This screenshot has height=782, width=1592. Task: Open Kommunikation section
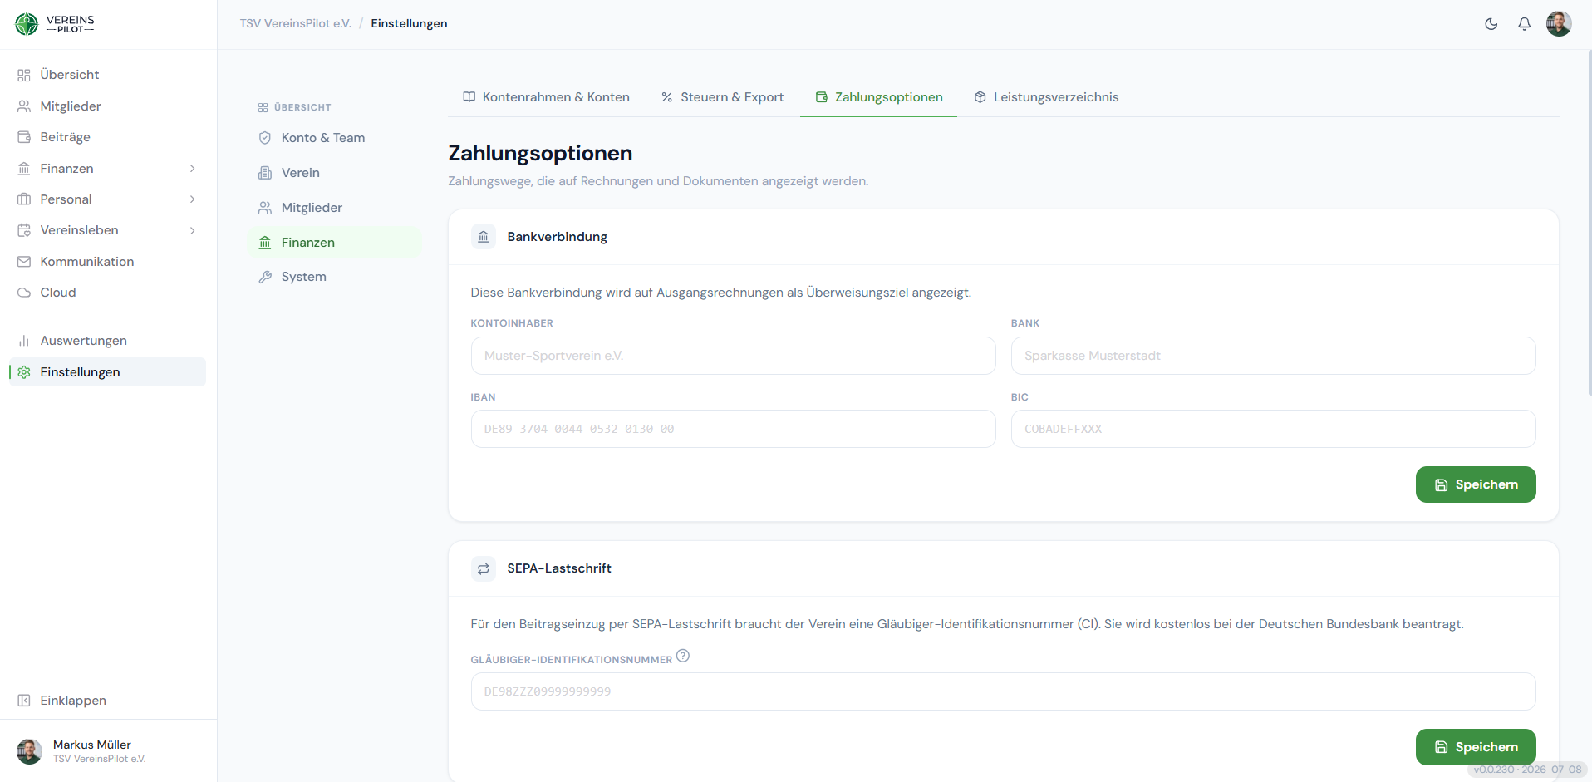pyautogui.click(x=108, y=262)
